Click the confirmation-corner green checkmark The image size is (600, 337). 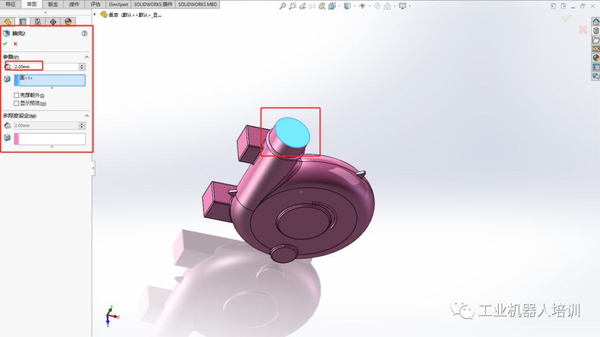(566, 18)
